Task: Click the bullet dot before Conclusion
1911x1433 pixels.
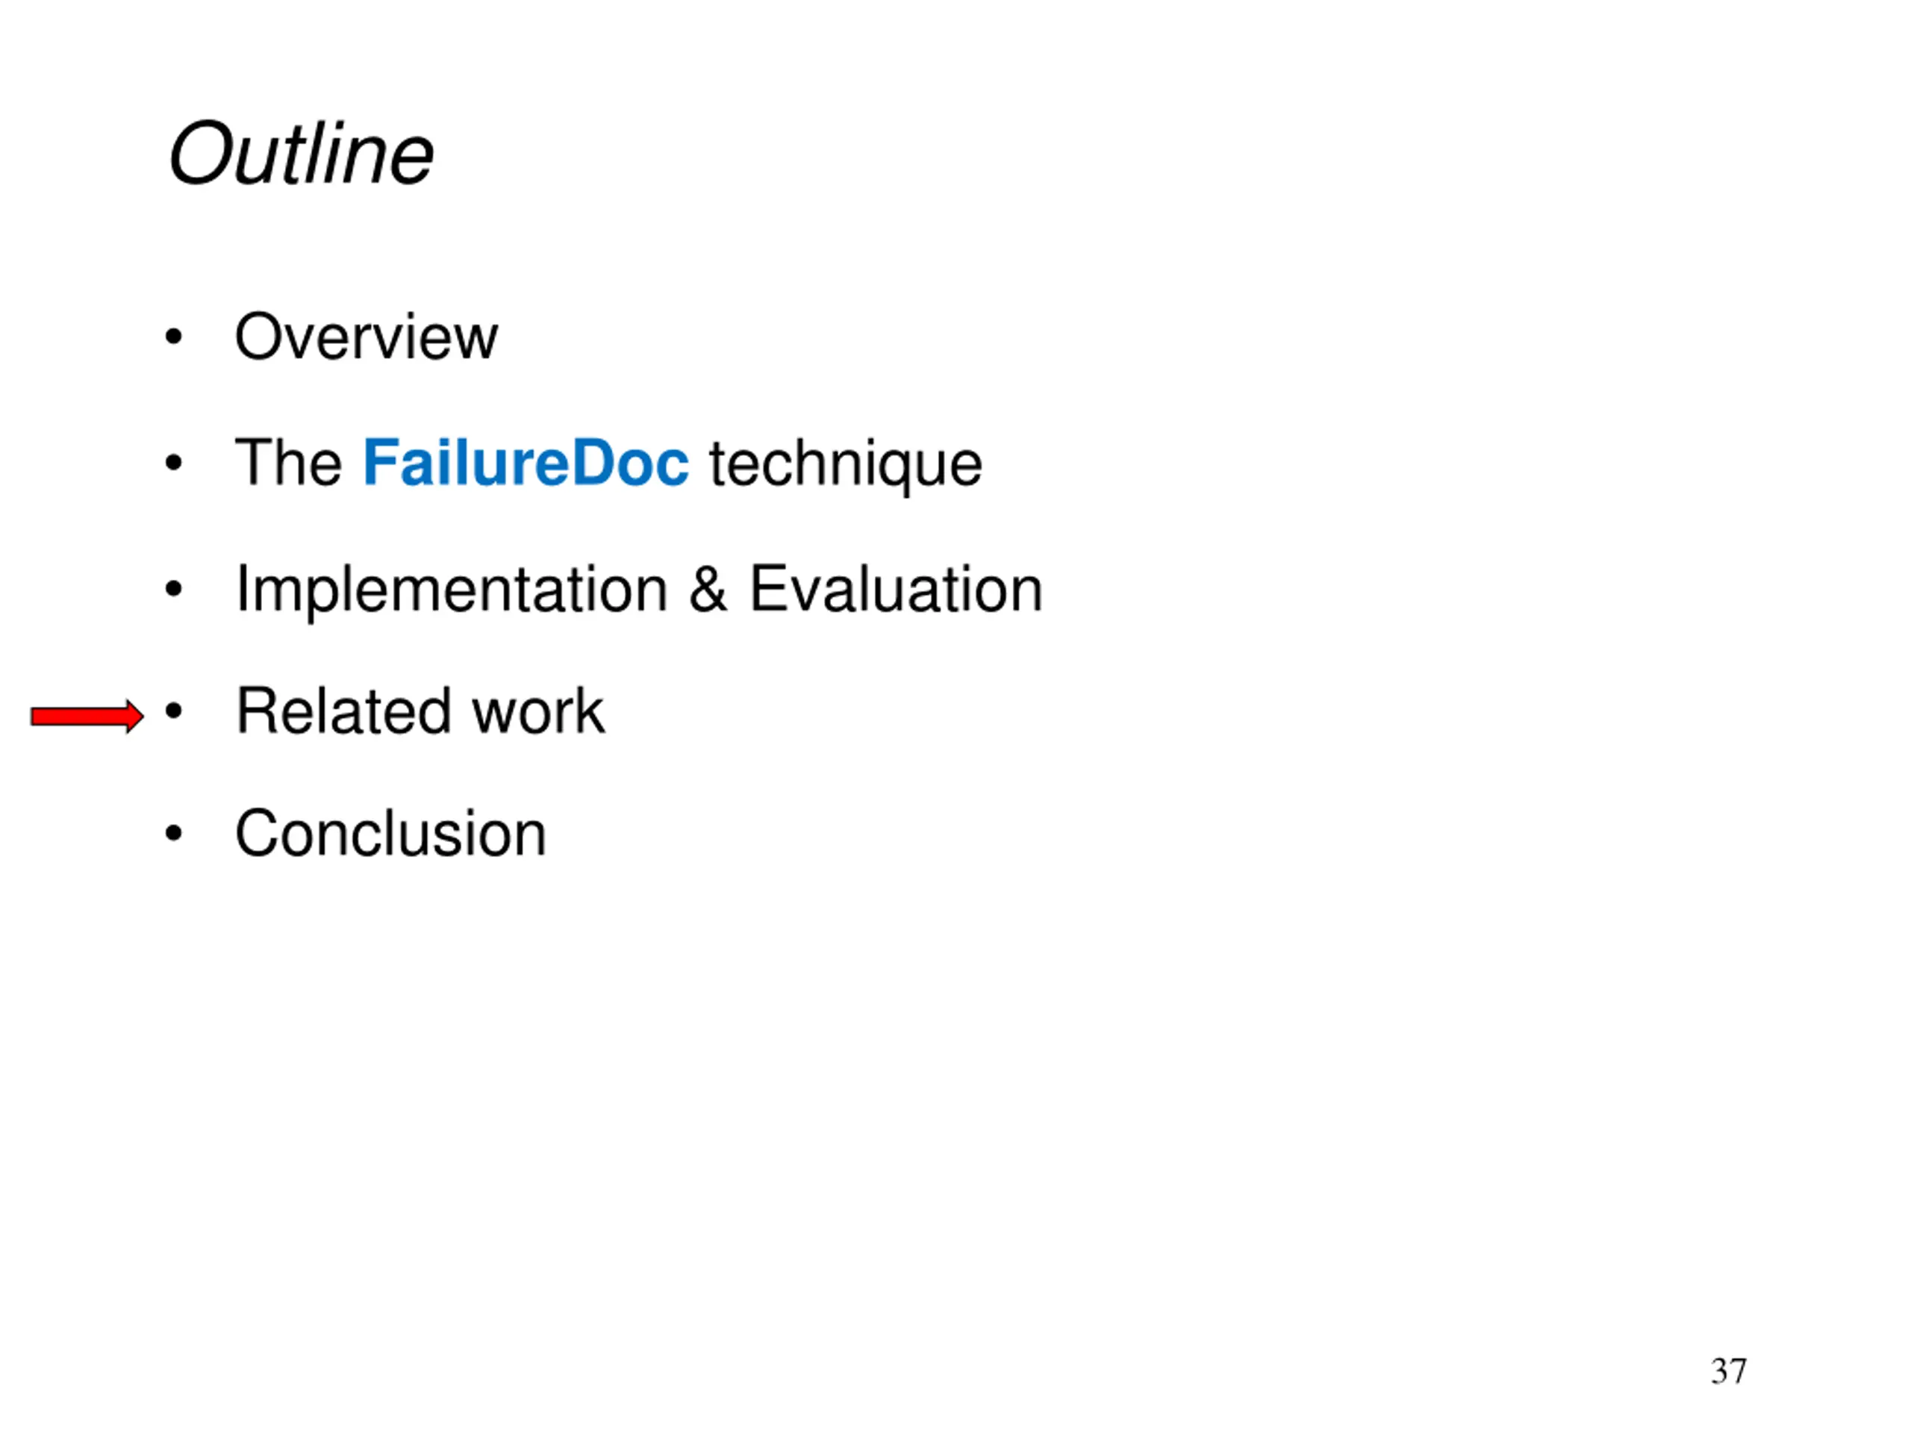Action: point(174,834)
